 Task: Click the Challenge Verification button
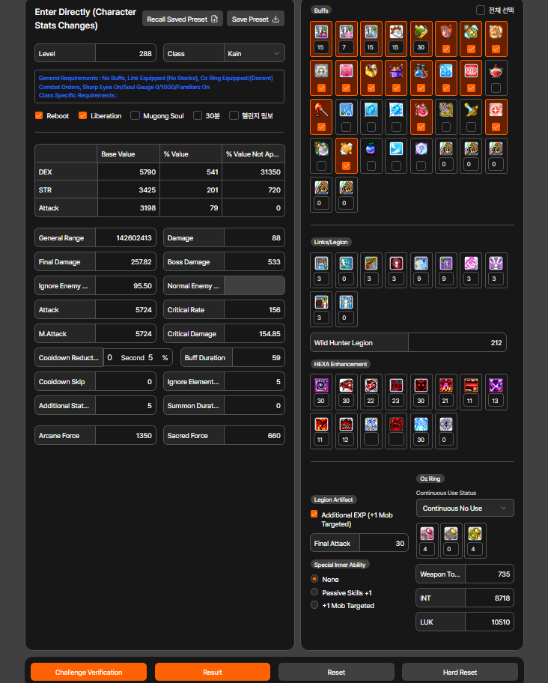pyautogui.click(x=88, y=672)
